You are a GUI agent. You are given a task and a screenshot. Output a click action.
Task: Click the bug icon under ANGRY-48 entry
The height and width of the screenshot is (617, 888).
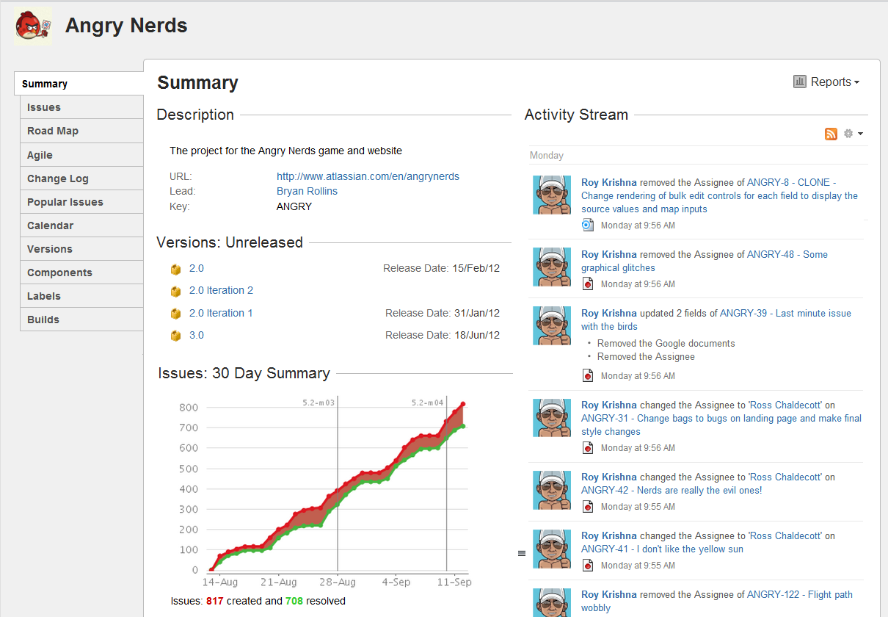coord(587,284)
